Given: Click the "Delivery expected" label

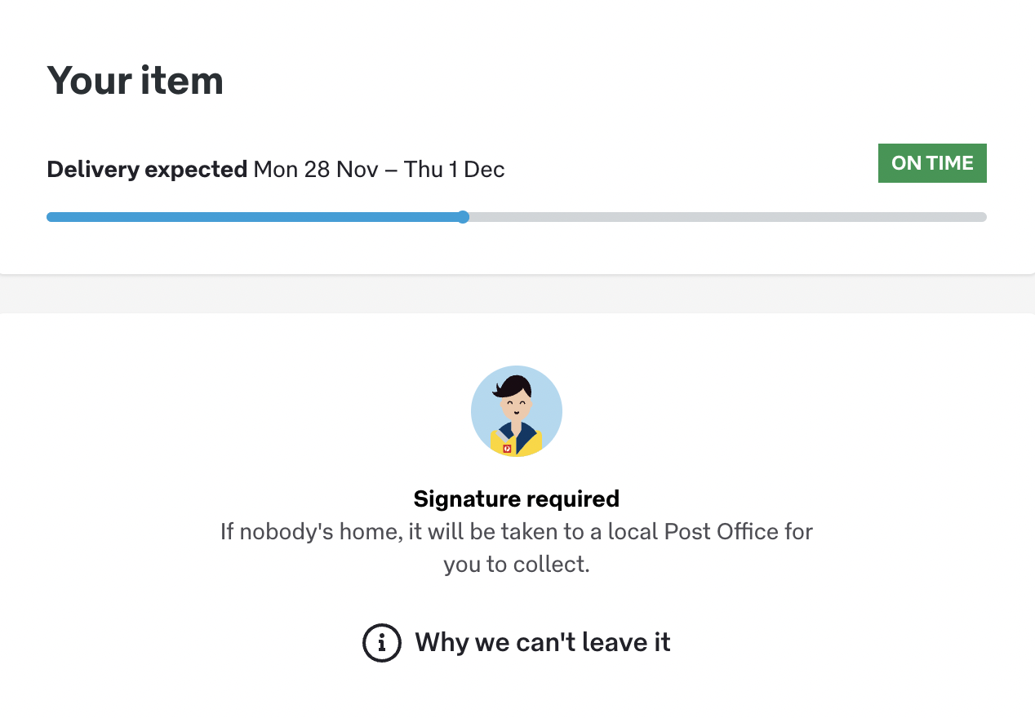Looking at the screenshot, I should pyautogui.click(x=147, y=170).
